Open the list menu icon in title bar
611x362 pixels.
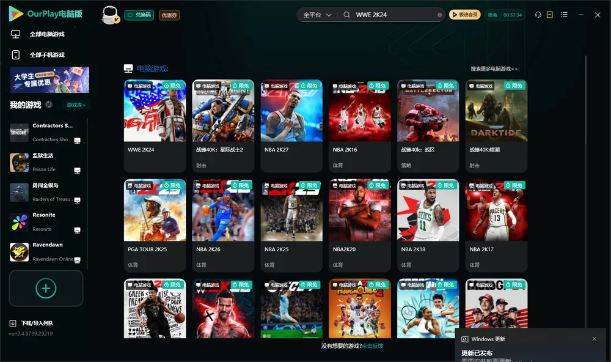coord(564,15)
